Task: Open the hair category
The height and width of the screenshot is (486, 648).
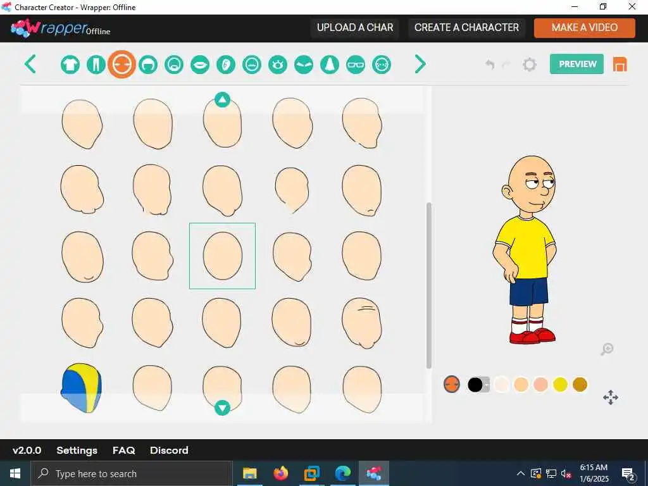Action: point(148,65)
